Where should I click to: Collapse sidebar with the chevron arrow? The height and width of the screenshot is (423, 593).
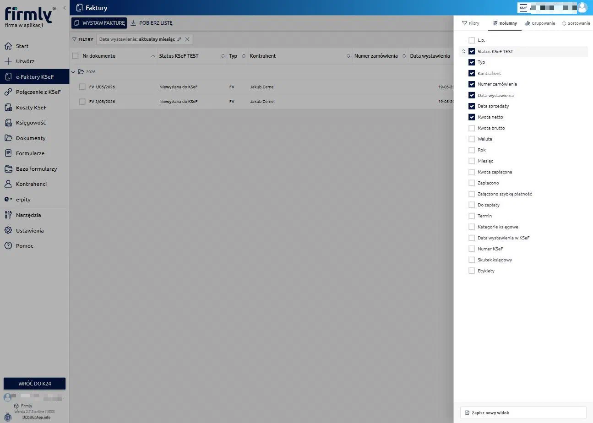(65, 8)
